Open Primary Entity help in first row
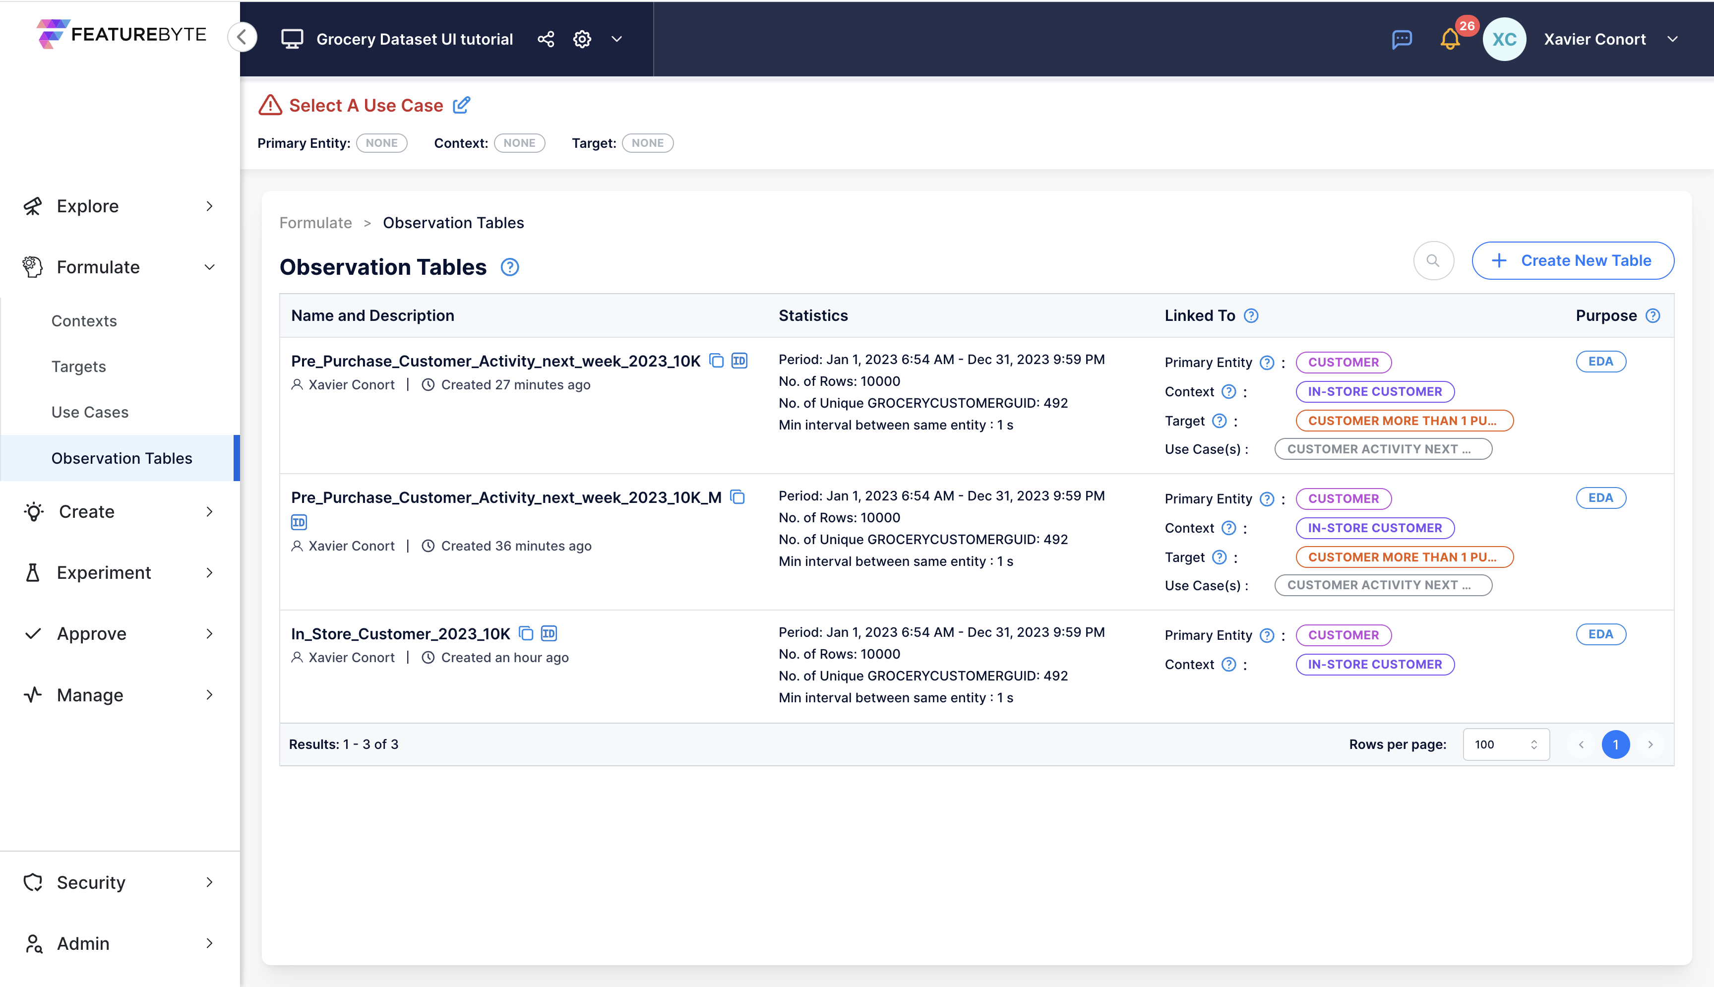The width and height of the screenshot is (1714, 987). (x=1267, y=363)
